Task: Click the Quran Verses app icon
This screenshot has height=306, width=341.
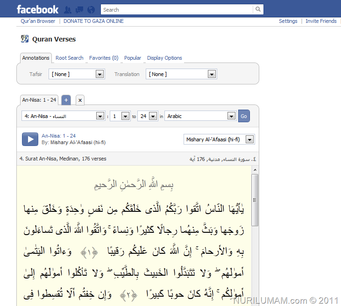Action: 25,39
